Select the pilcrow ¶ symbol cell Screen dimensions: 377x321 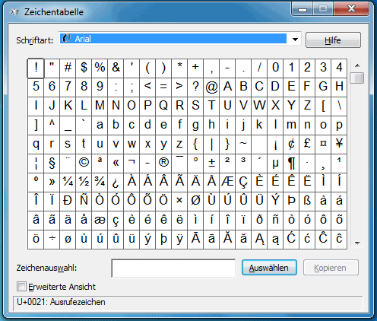[291, 164]
